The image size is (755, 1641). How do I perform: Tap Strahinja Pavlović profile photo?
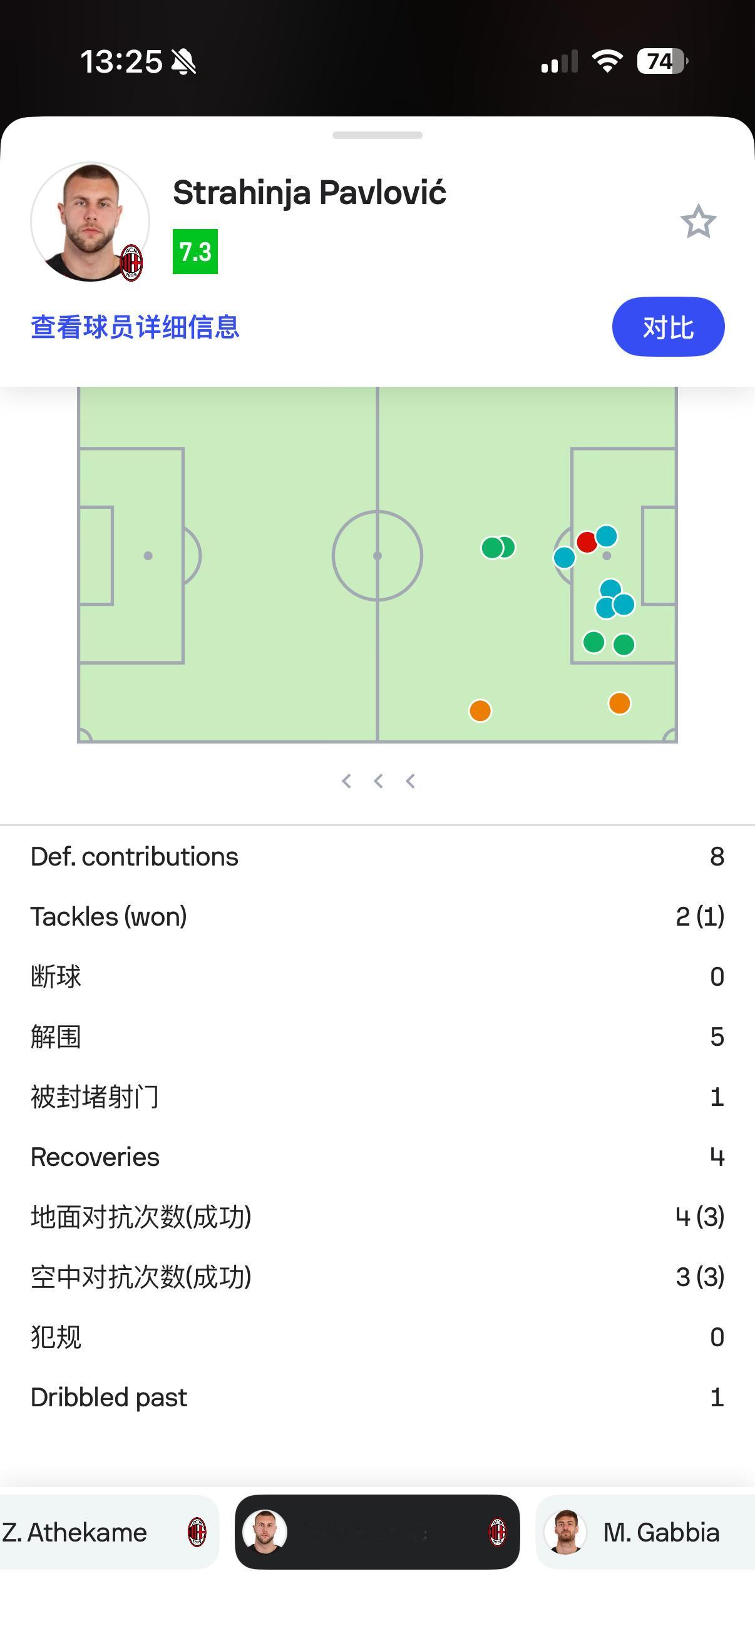[x=90, y=220]
